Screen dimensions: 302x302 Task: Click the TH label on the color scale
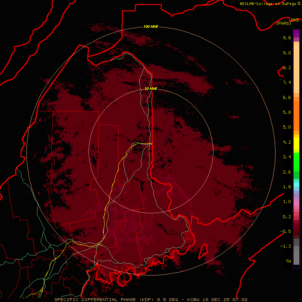pyautogui.click(x=288, y=261)
